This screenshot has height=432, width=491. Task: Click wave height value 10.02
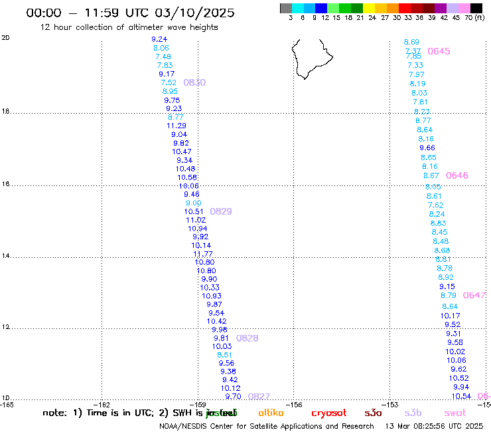(x=455, y=352)
